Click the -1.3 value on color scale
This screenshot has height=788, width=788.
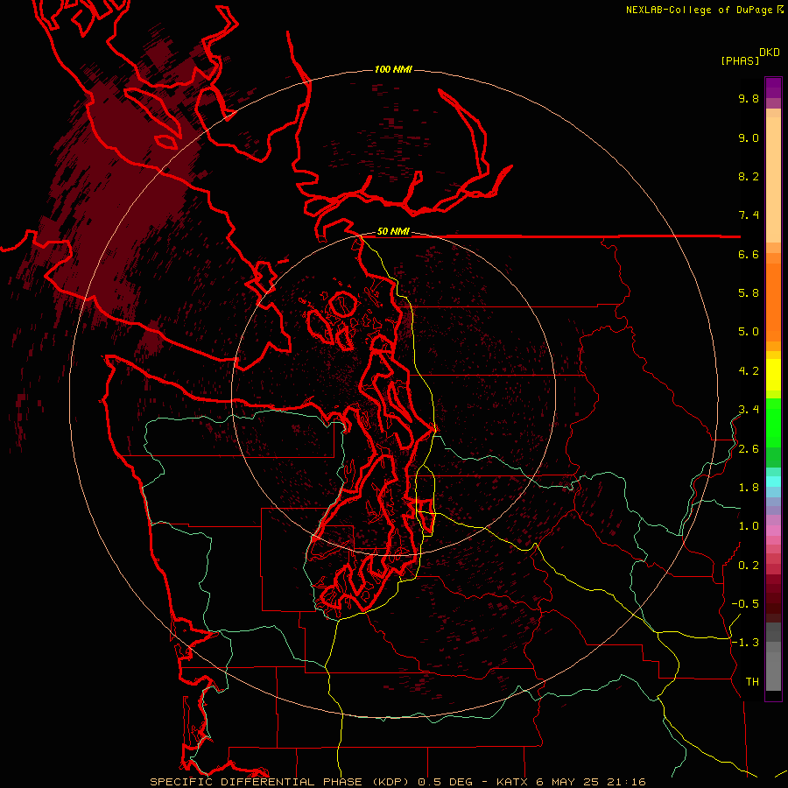pyautogui.click(x=745, y=643)
